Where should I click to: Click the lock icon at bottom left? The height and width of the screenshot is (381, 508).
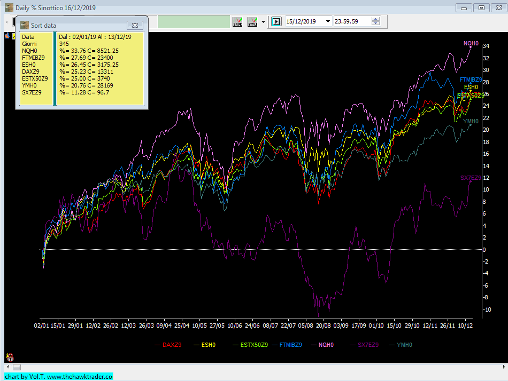pos(10,357)
